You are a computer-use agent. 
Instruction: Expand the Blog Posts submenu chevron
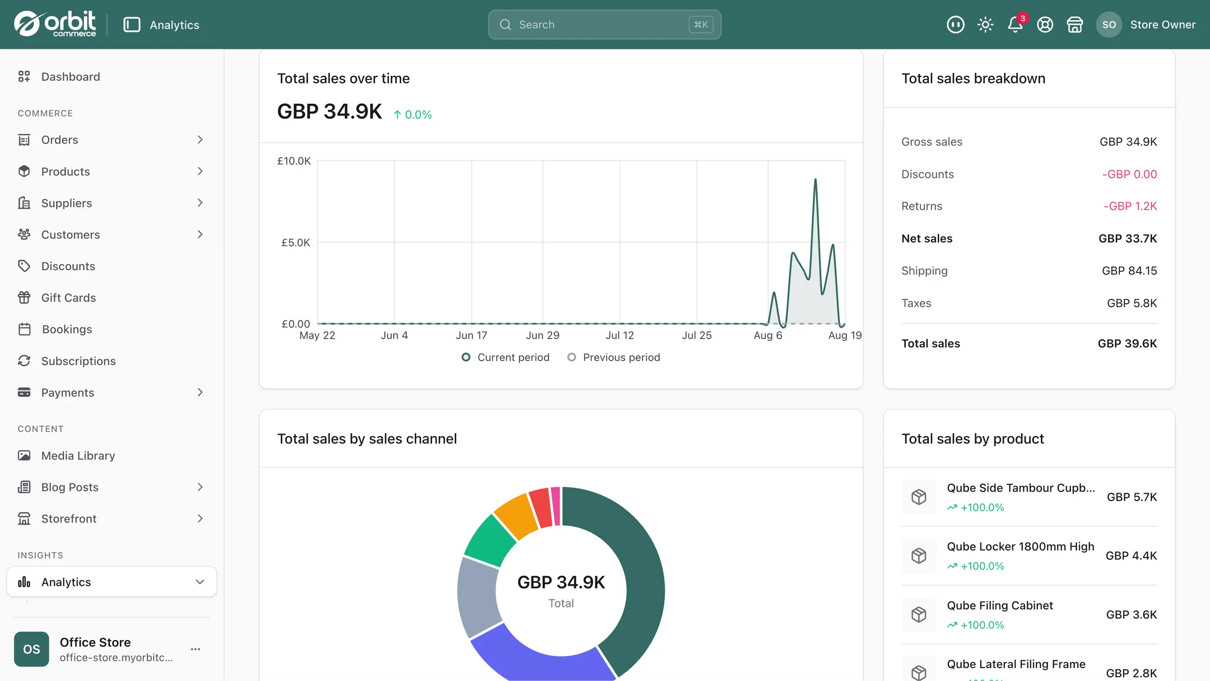point(200,487)
